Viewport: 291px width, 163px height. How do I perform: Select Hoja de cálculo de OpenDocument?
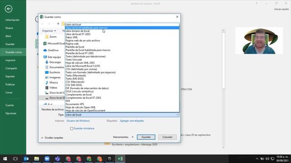pos(122,110)
